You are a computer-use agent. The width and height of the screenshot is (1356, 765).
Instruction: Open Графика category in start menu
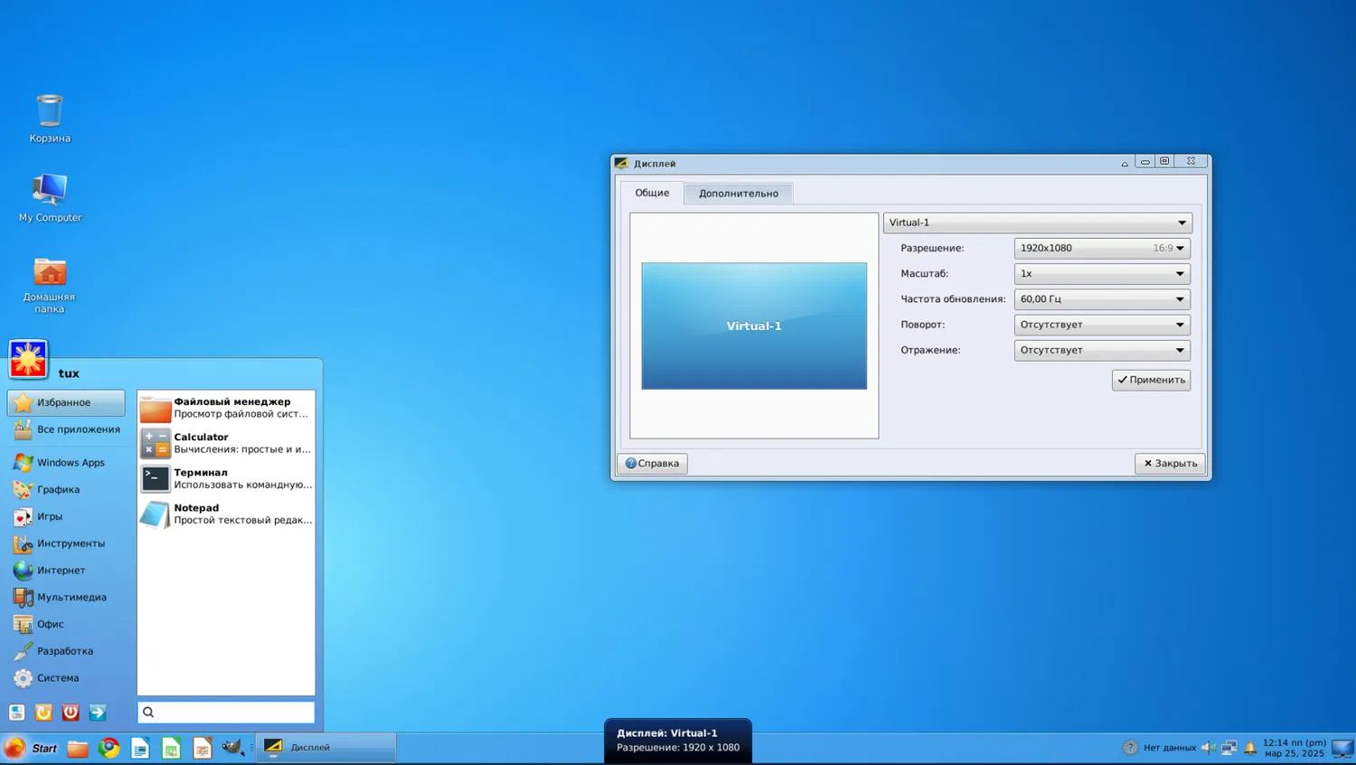pyautogui.click(x=66, y=489)
